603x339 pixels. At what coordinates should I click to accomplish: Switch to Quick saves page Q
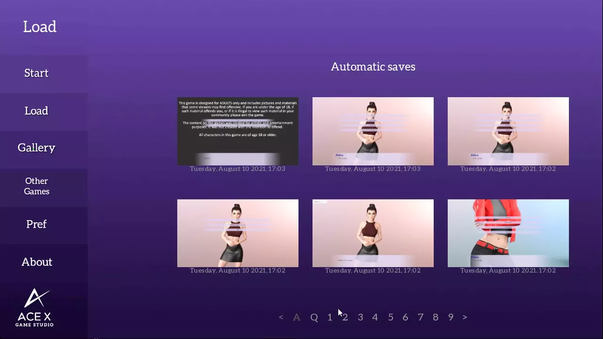click(314, 317)
